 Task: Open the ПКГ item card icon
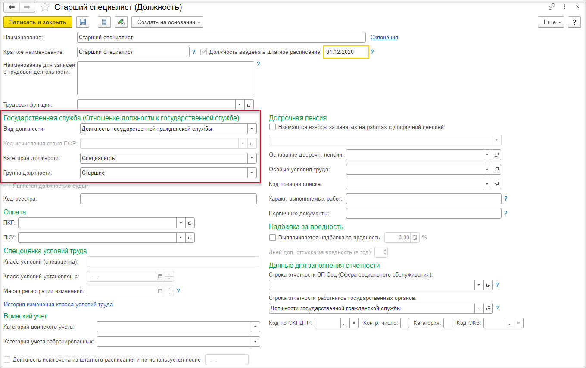point(190,223)
